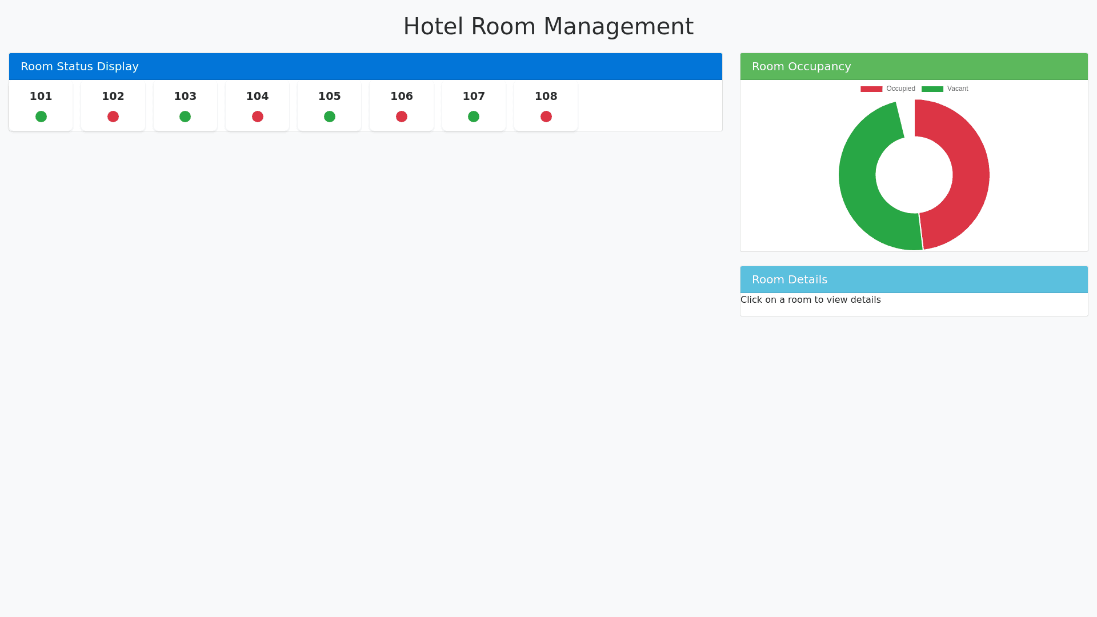
Task: Click the Room Status Display header
Action: 79,66
